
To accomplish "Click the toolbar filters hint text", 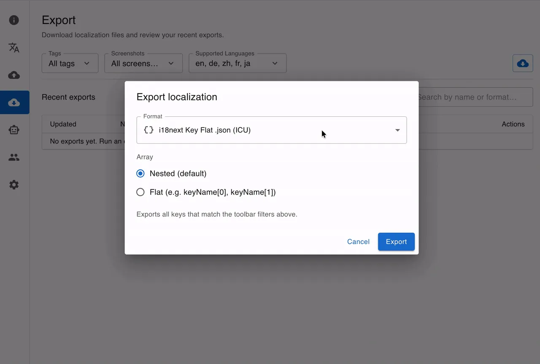I will pos(217,214).
